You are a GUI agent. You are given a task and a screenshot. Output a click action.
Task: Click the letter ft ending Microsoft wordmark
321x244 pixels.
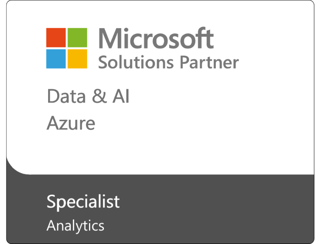point(206,38)
